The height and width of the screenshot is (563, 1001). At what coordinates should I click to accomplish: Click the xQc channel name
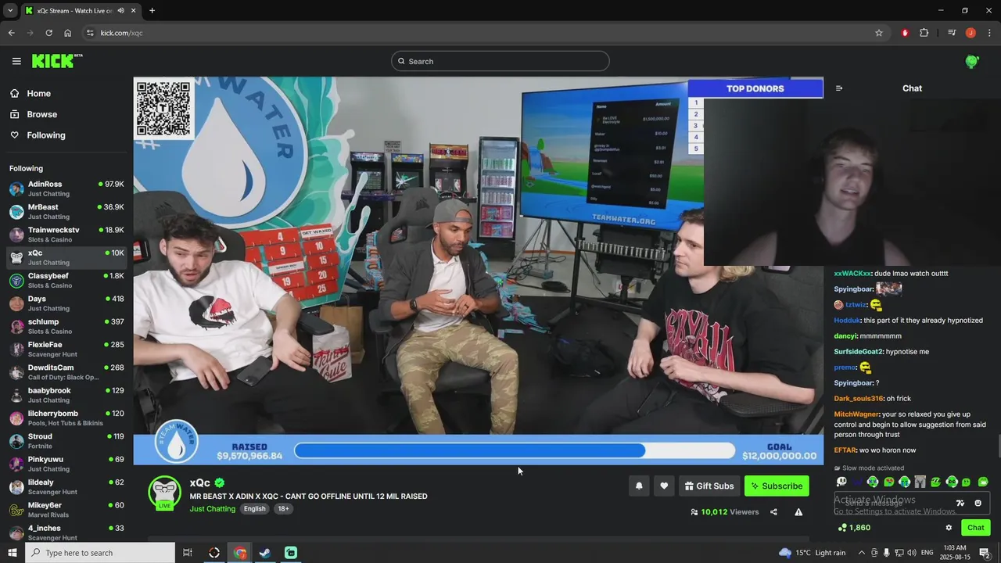pos(200,482)
